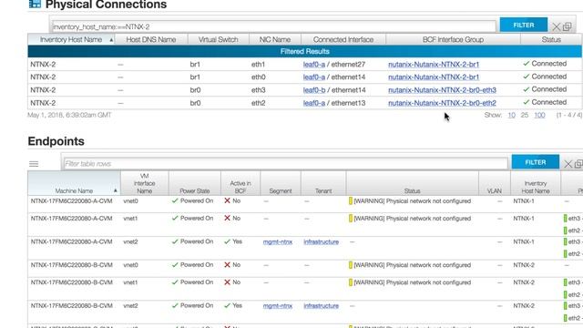Image resolution: width=583 pixels, height=328 pixels.
Task: Sort by Connected Interface column
Action: 343,39
